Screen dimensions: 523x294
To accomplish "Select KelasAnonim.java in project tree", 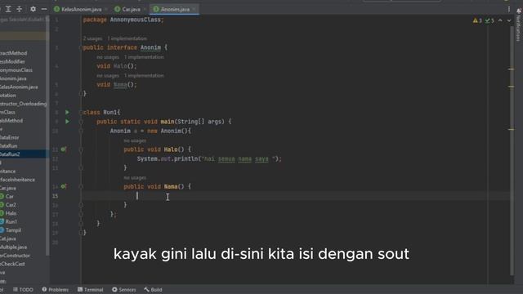I will point(19,87).
